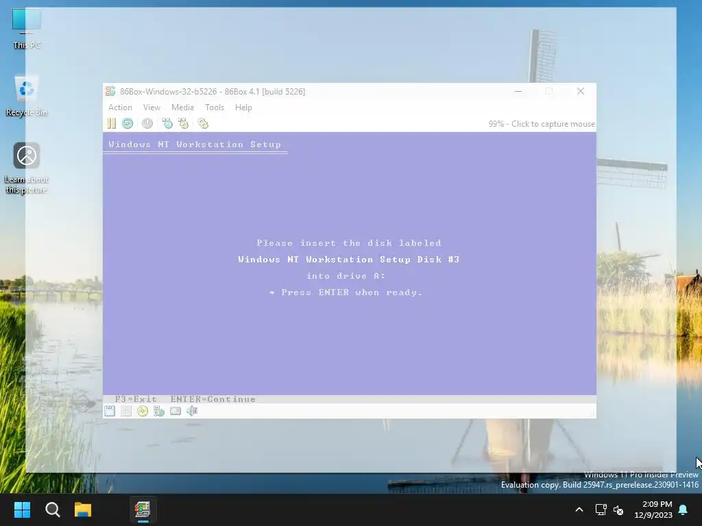Click floppy drive A status bar icon
Viewport: 702px width, 526px height.
110,411
